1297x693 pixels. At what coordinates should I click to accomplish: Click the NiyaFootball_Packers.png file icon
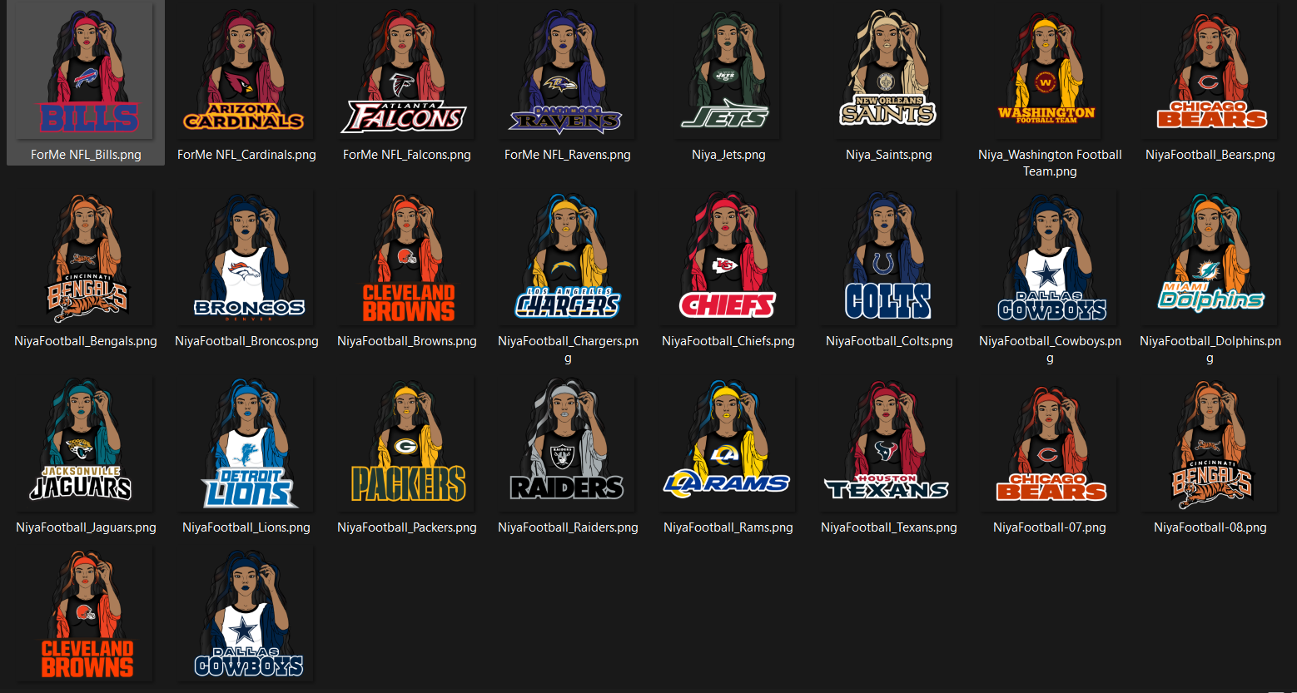406,446
